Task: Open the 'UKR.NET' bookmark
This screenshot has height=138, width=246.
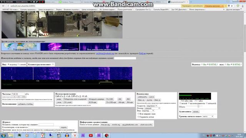Action: click(x=10, y=10)
